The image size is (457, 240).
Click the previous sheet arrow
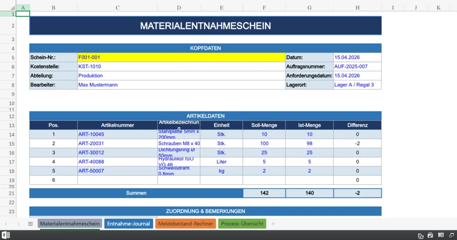(x=6, y=224)
